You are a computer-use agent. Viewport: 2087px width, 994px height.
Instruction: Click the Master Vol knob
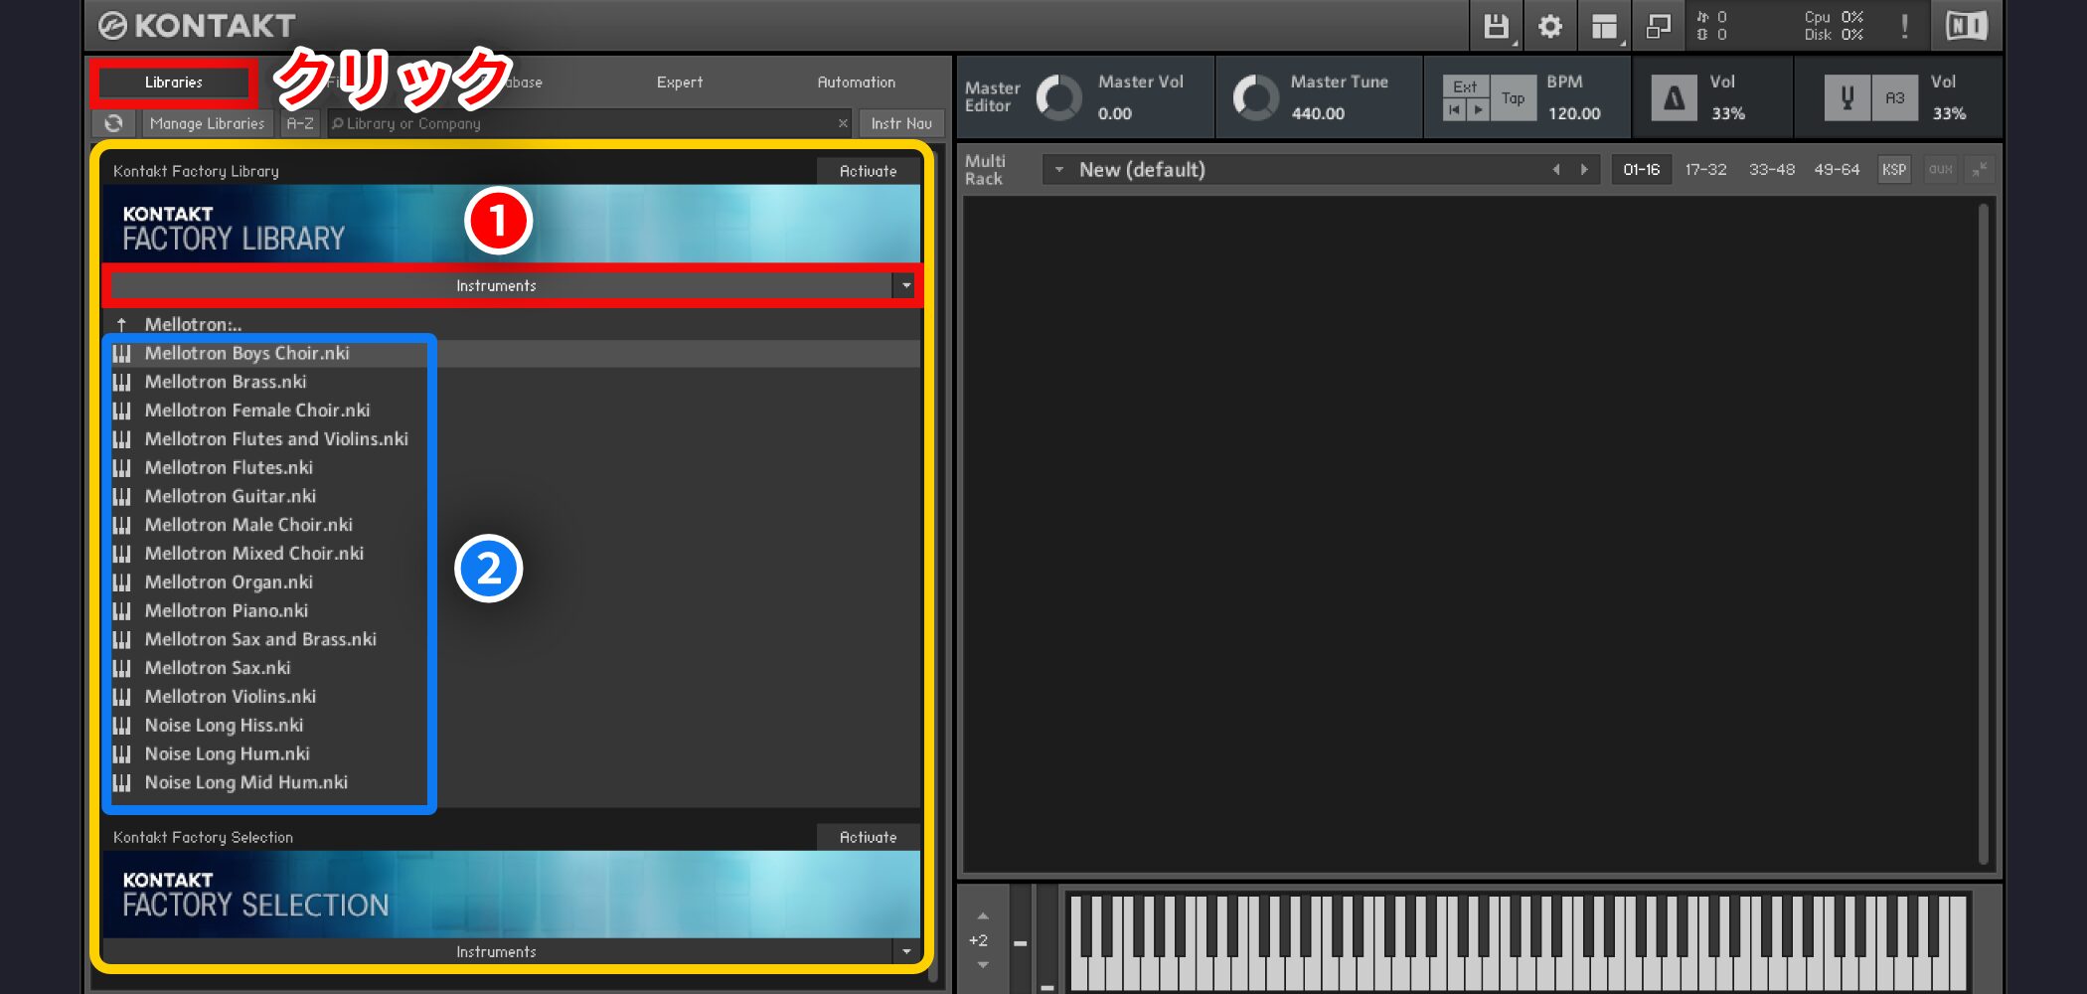click(1058, 97)
